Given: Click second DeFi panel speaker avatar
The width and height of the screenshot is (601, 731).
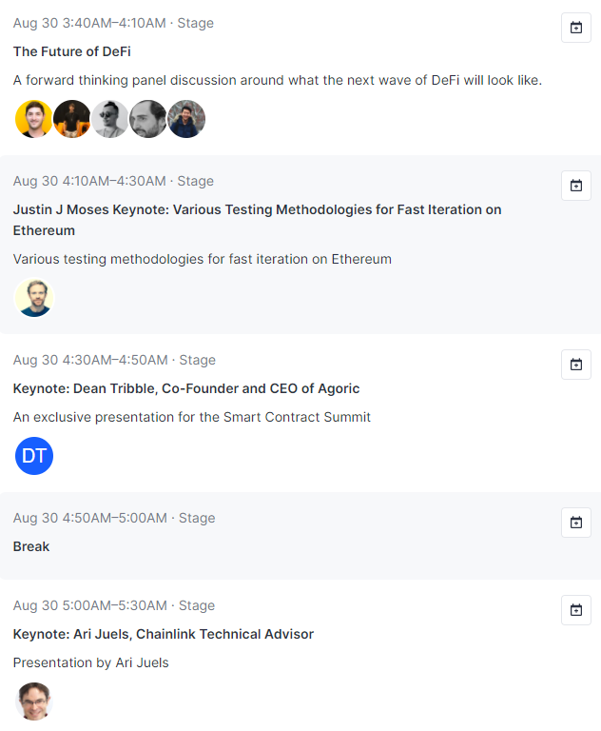Looking at the screenshot, I should click(72, 119).
